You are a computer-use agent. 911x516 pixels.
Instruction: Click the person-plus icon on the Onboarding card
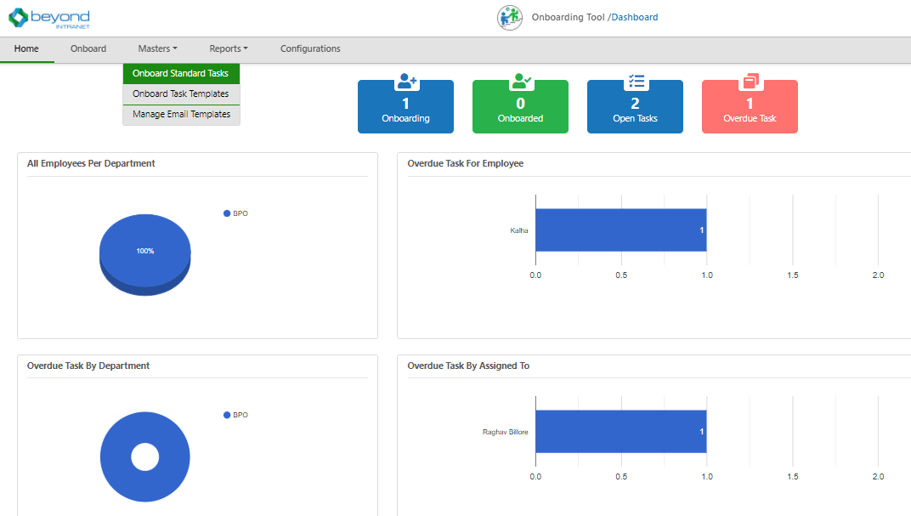(x=405, y=82)
